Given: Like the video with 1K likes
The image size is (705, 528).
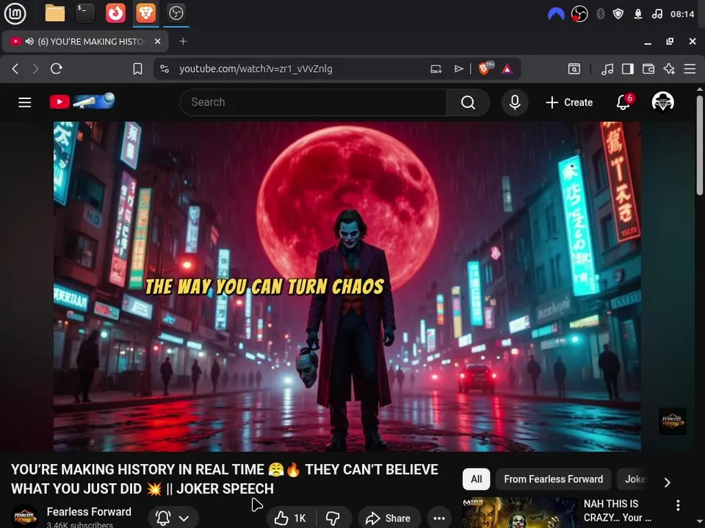Looking at the screenshot, I should 291,518.
